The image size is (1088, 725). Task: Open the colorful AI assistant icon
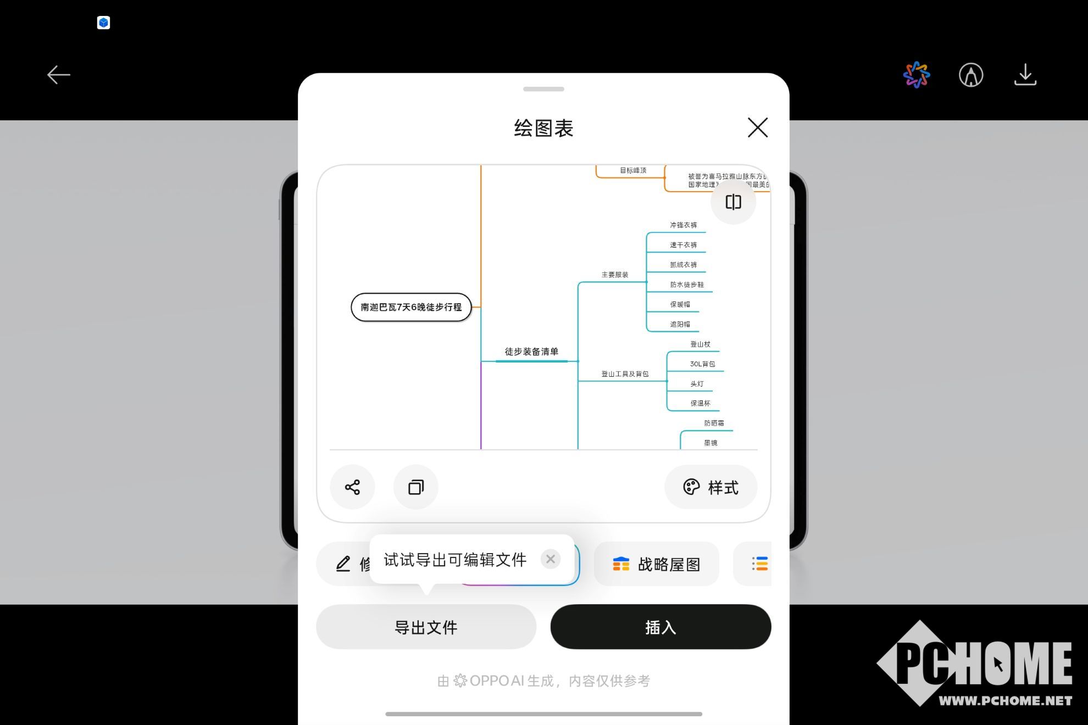pyautogui.click(x=917, y=75)
